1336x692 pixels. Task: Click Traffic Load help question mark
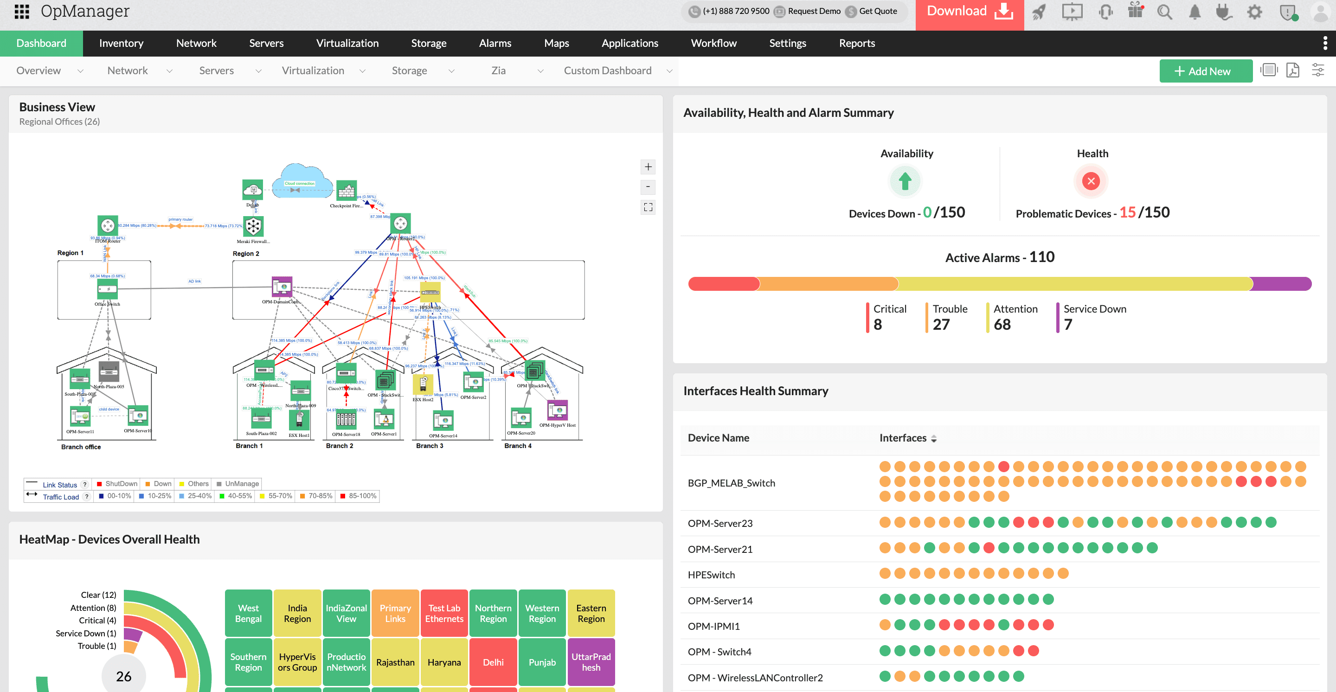point(87,497)
